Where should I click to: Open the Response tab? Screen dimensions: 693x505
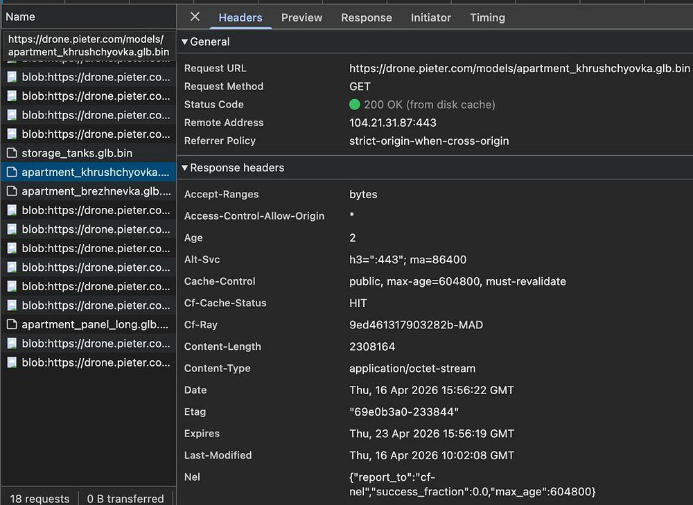coord(366,18)
